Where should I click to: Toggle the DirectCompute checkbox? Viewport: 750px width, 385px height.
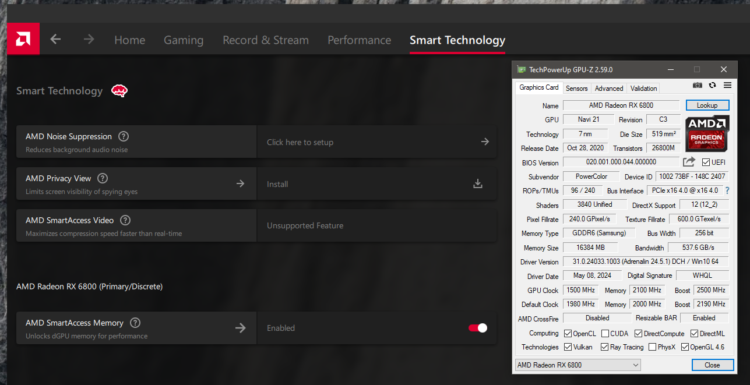click(x=638, y=334)
